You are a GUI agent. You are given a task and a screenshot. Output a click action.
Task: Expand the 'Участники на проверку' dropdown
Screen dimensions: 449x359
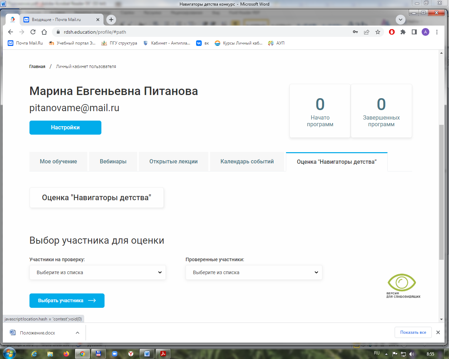coord(98,272)
